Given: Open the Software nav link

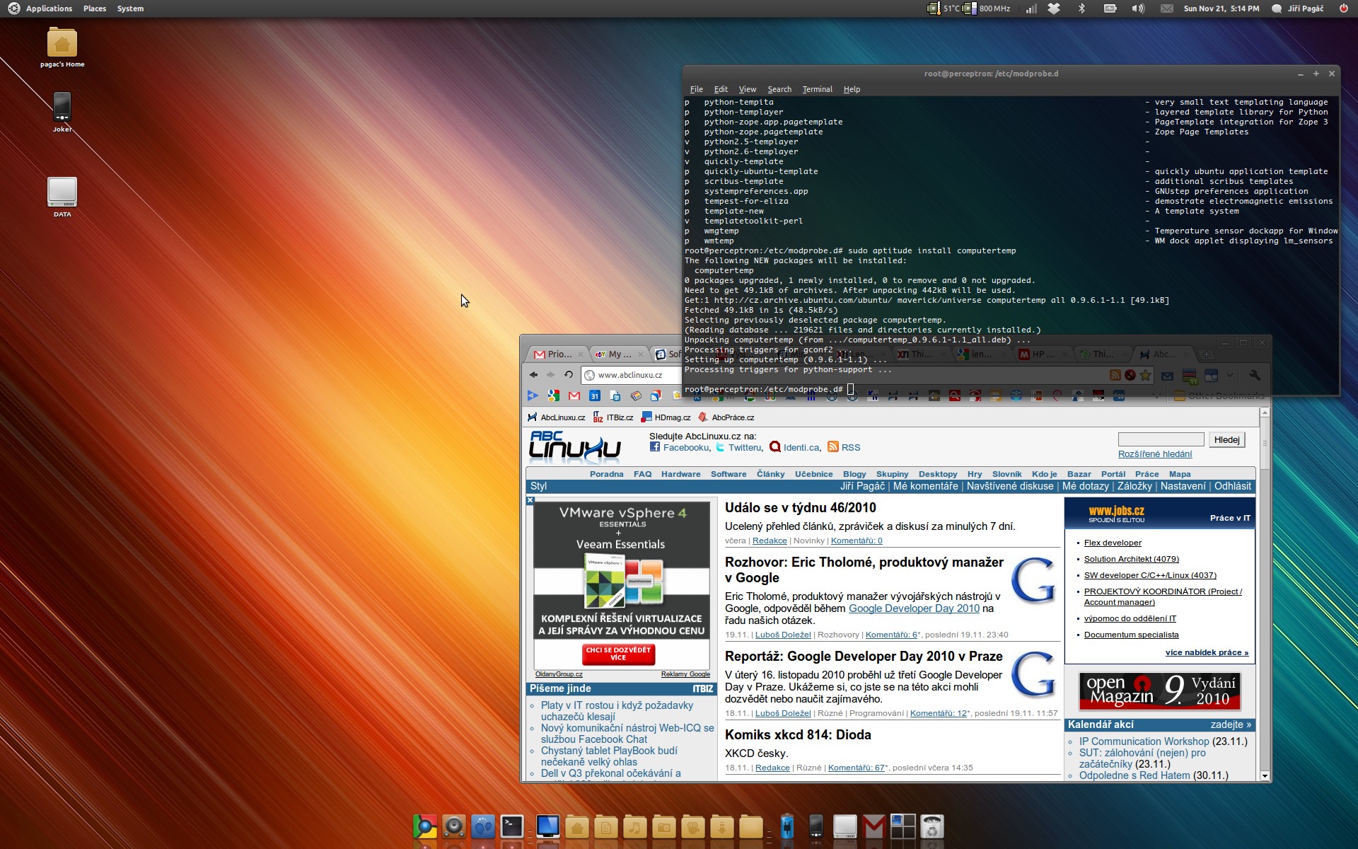Looking at the screenshot, I should [729, 474].
